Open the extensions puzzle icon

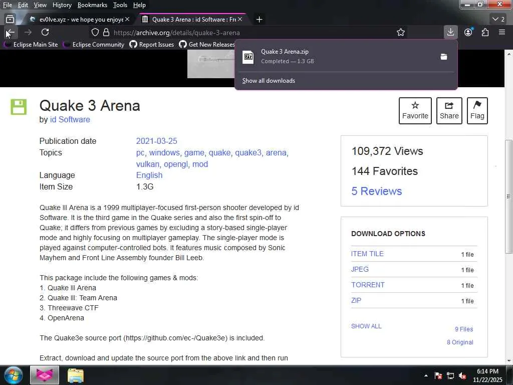485,32
